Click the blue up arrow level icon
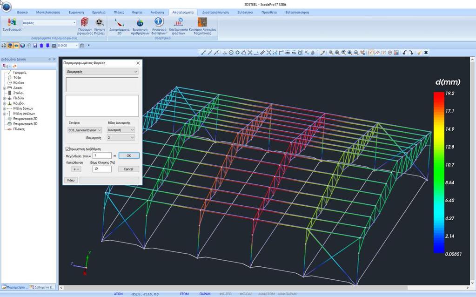Viewport: 476px width, 297px height. click(x=41, y=46)
